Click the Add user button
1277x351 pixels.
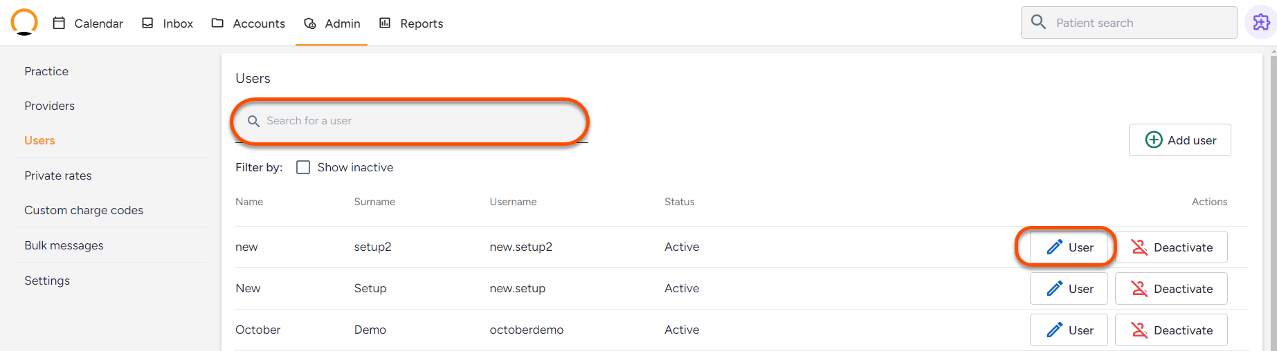coord(1179,140)
